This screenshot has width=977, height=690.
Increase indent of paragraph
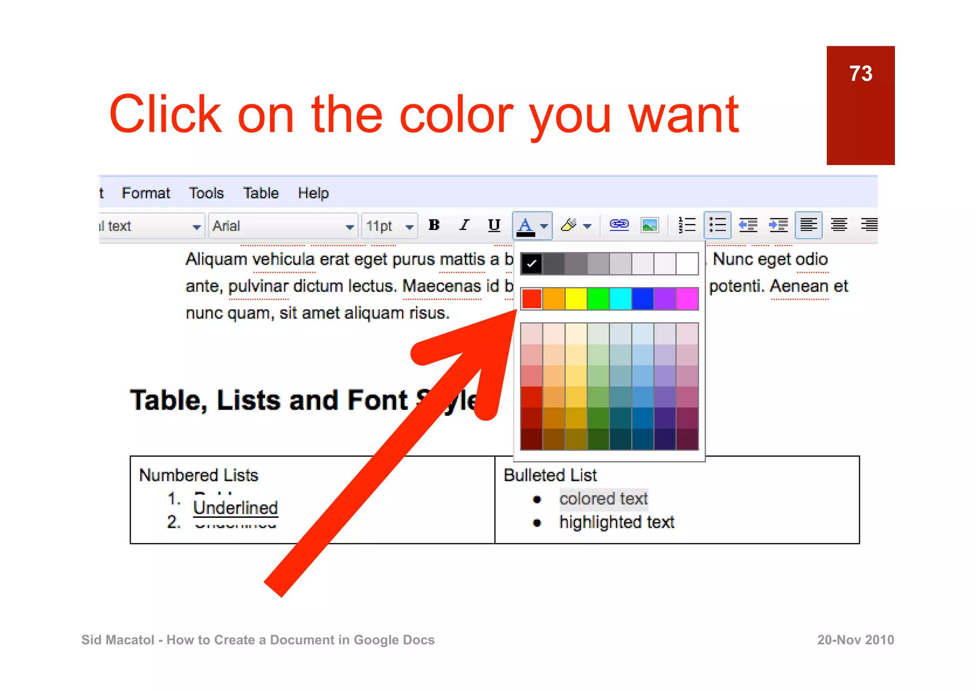click(778, 225)
